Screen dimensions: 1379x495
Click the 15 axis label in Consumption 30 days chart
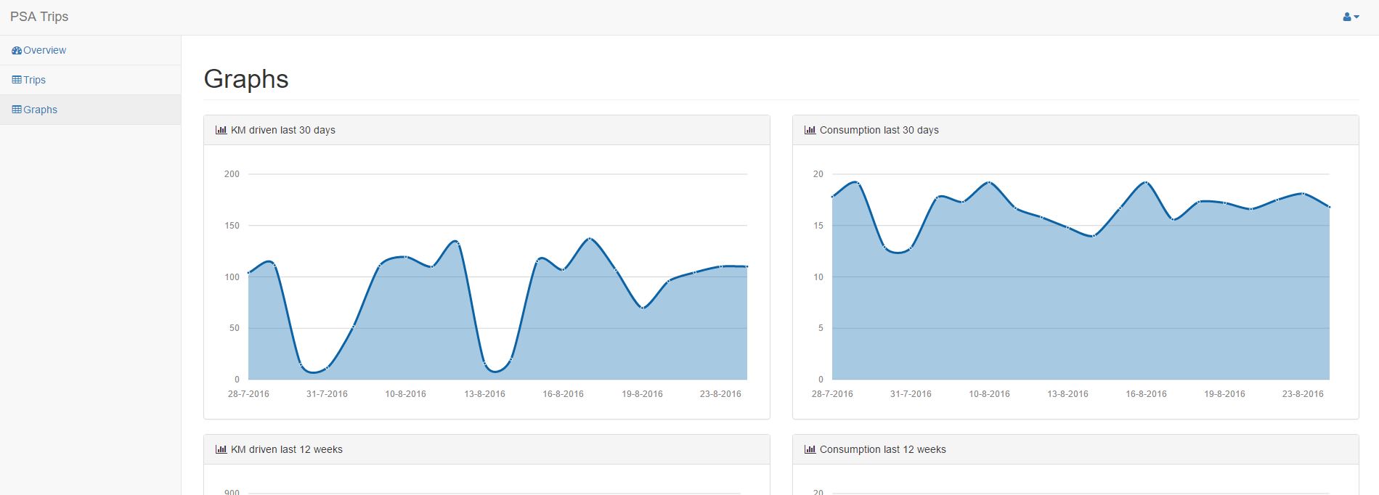pos(818,226)
